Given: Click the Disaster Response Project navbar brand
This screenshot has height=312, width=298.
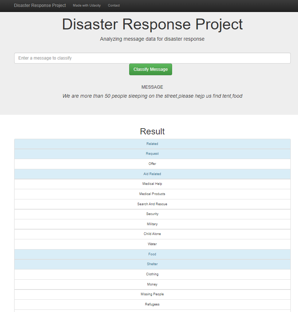Looking at the screenshot, I should [40, 5].
